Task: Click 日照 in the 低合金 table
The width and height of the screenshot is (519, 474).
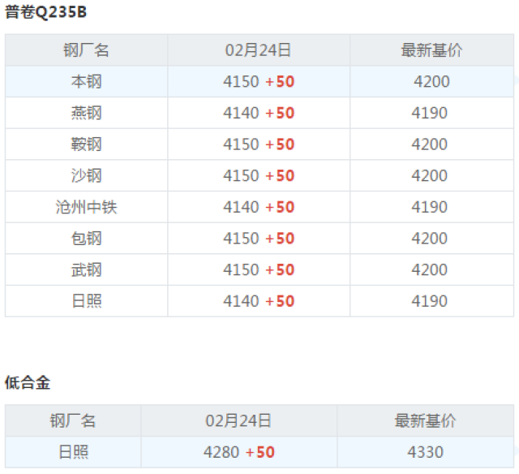Action: 74,452
